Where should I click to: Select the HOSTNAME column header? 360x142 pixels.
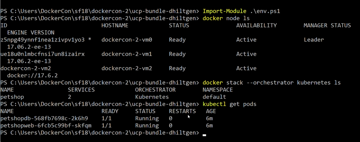[x=115, y=25]
